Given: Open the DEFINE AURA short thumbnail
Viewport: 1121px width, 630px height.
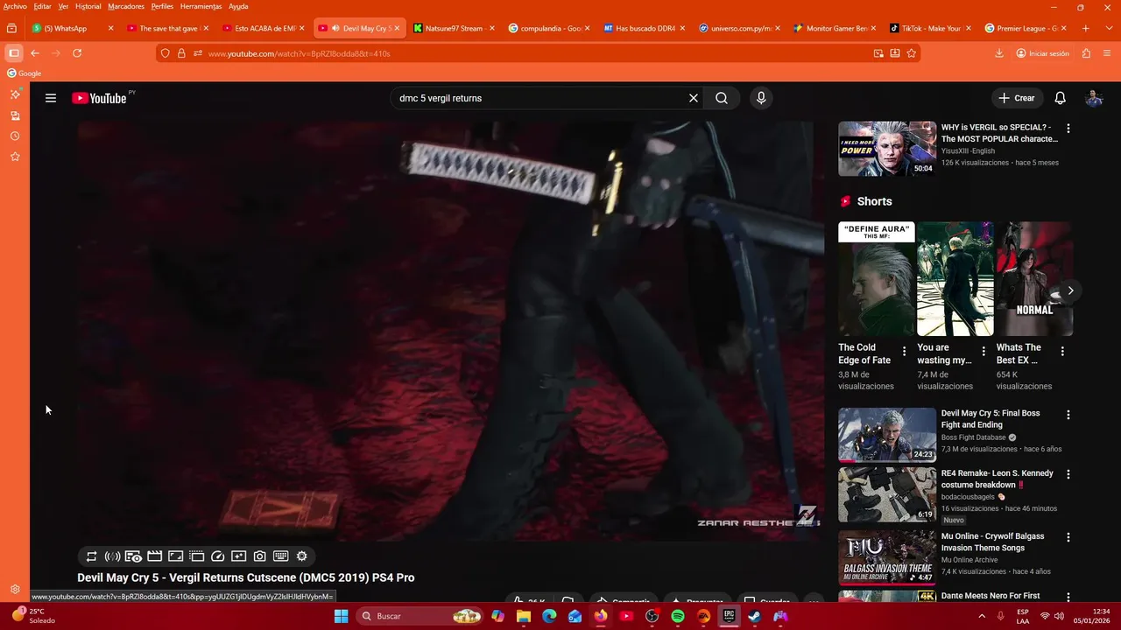Looking at the screenshot, I should tap(877, 278).
